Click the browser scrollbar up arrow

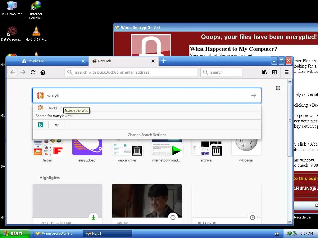coord(290,82)
